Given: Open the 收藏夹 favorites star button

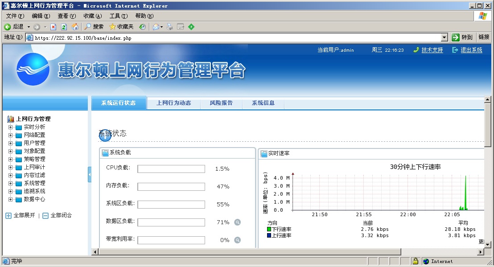Looking at the screenshot, I should [x=121, y=27].
